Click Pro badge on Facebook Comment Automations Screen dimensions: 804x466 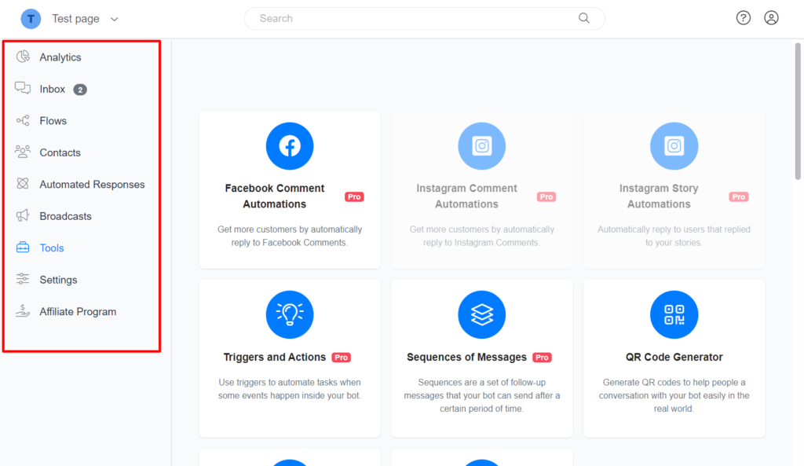tap(354, 196)
